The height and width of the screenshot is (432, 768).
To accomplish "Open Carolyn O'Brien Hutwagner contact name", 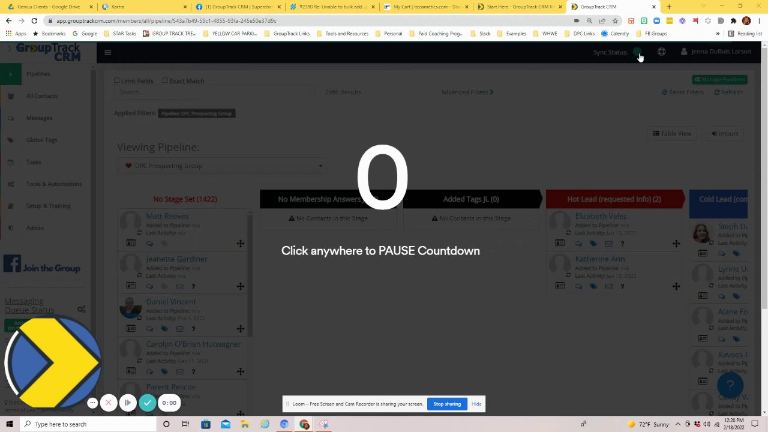I will (x=194, y=344).
